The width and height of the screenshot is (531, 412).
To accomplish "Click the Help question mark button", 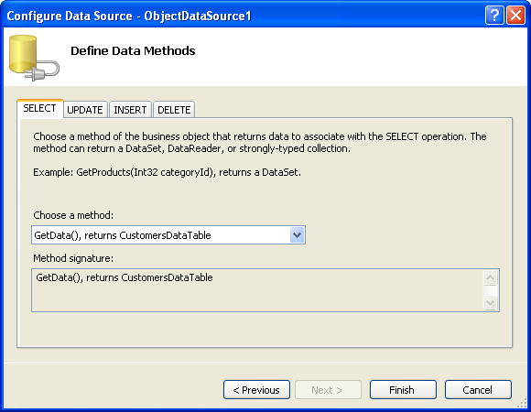I will point(494,16).
